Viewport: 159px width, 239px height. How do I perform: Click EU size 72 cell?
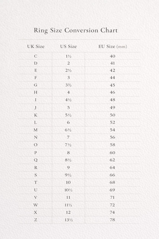[112, 205]
